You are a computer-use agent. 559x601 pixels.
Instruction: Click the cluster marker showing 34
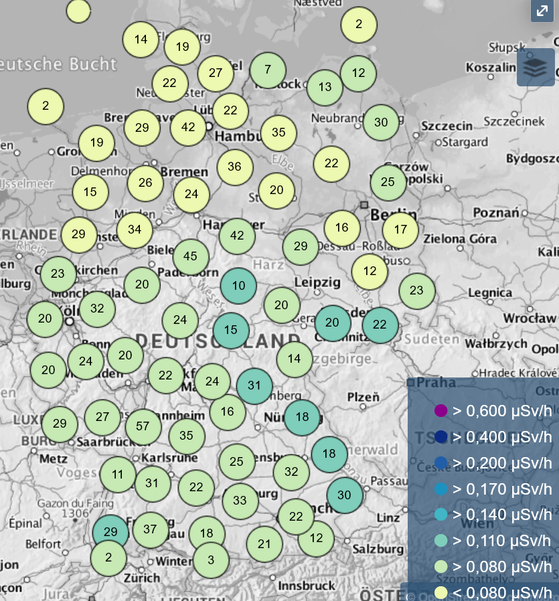pos(135,230)
